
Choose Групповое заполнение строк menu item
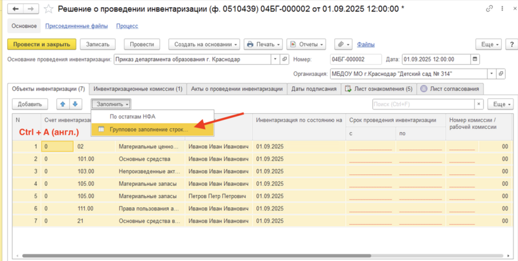[x=149, y=130]
